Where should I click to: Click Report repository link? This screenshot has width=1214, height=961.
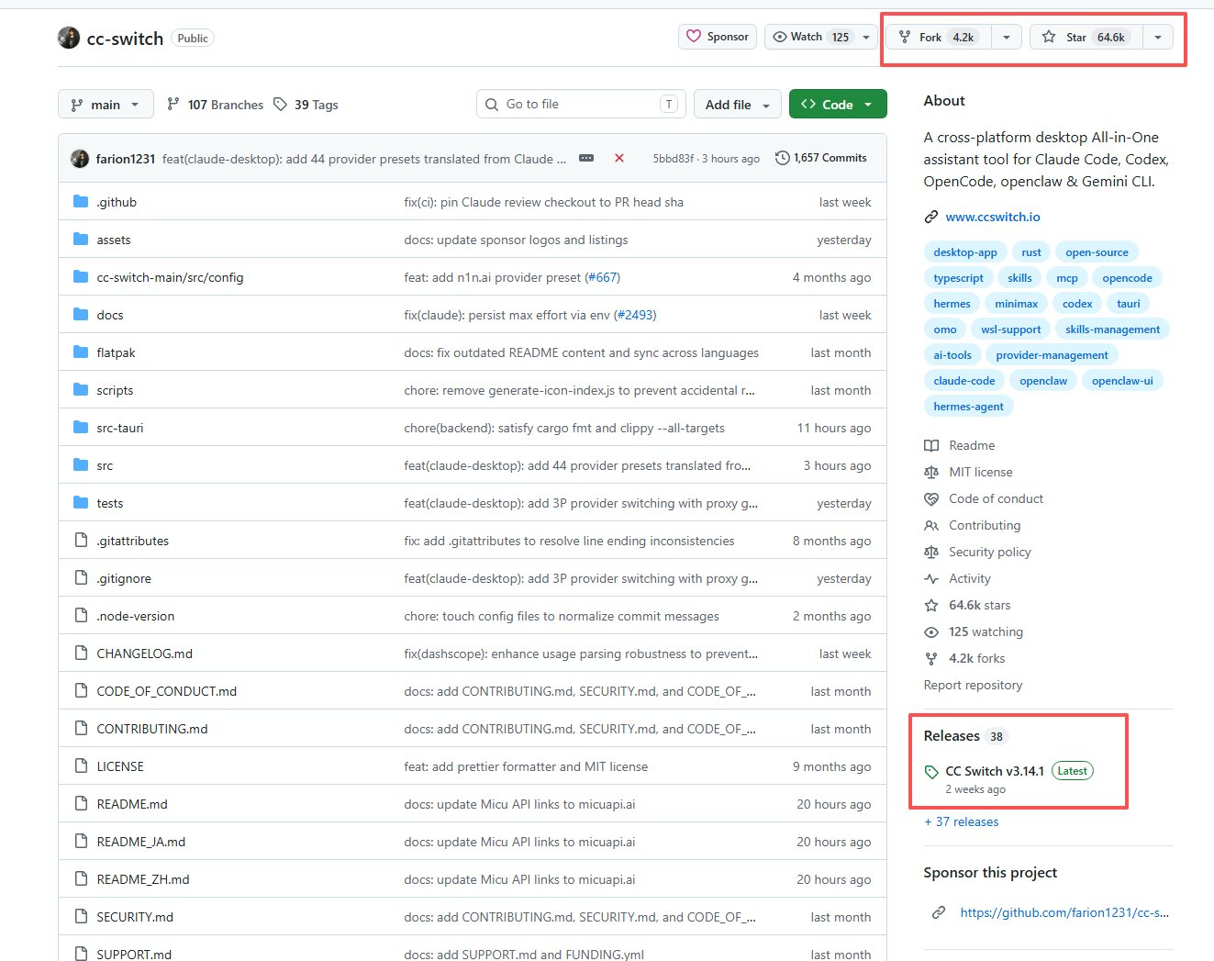973,685
